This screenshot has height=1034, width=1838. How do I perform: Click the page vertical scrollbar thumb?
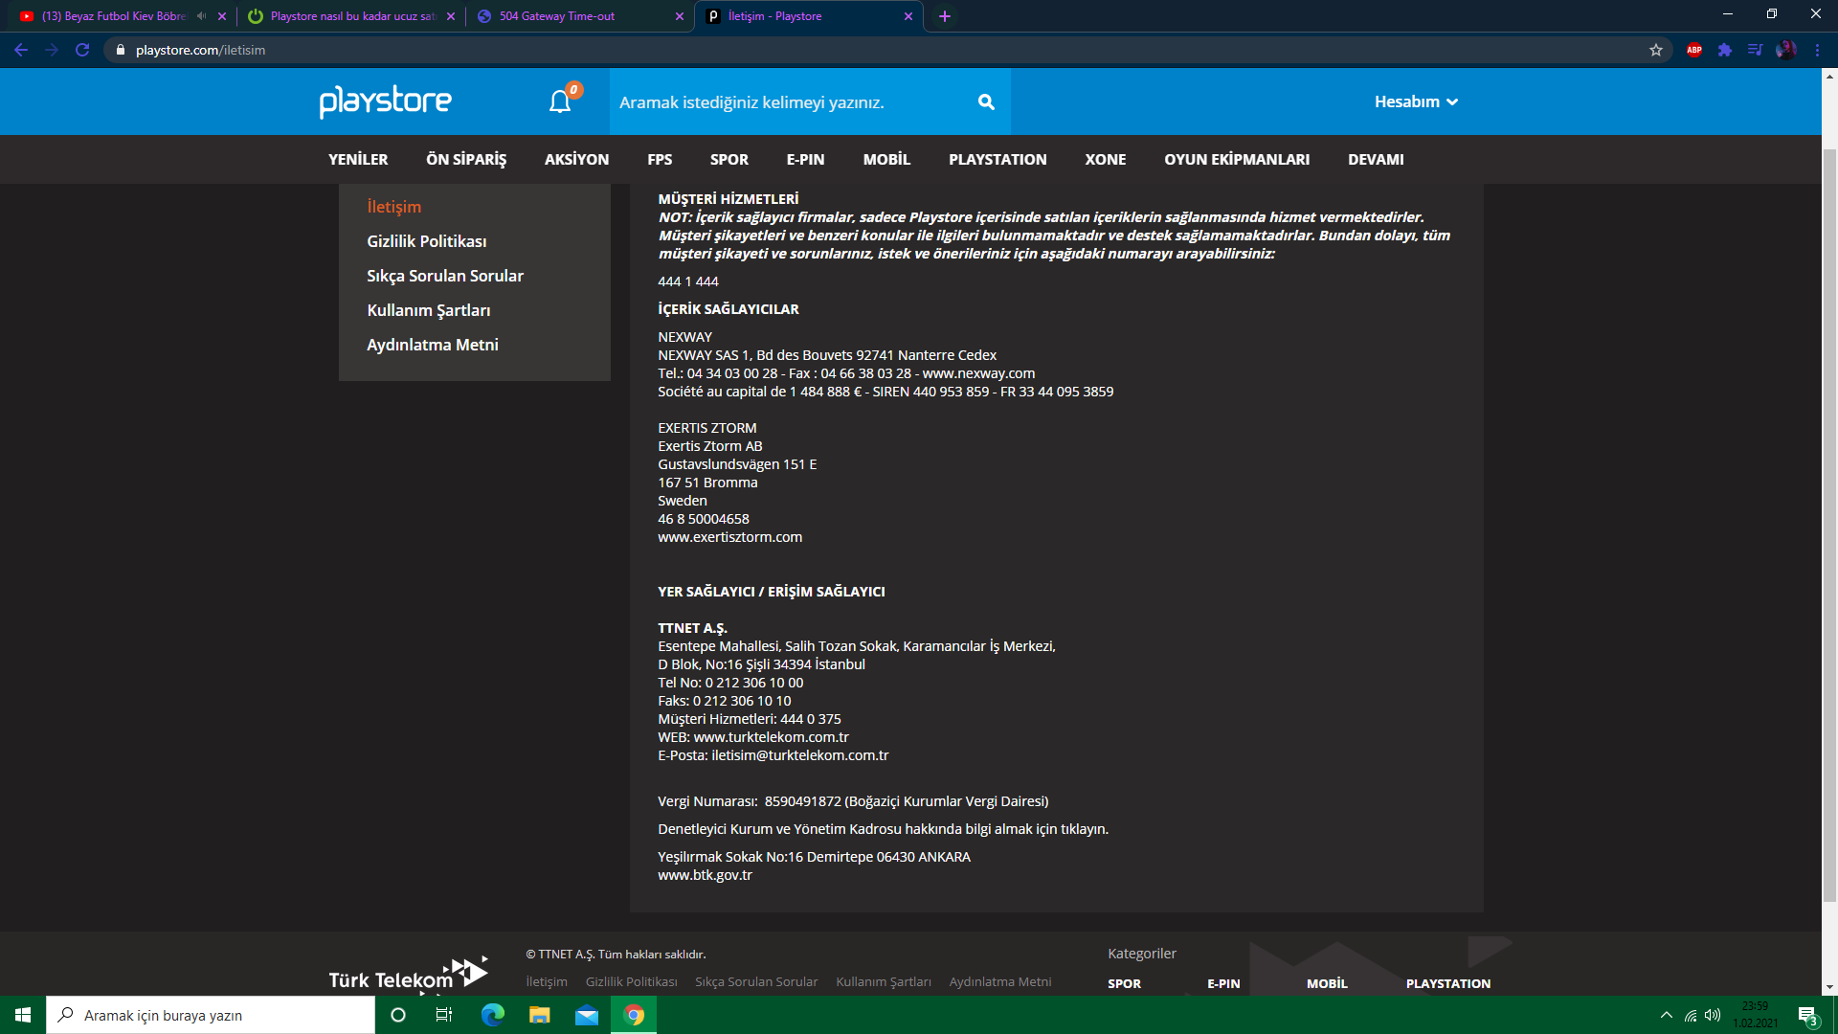1829,527
